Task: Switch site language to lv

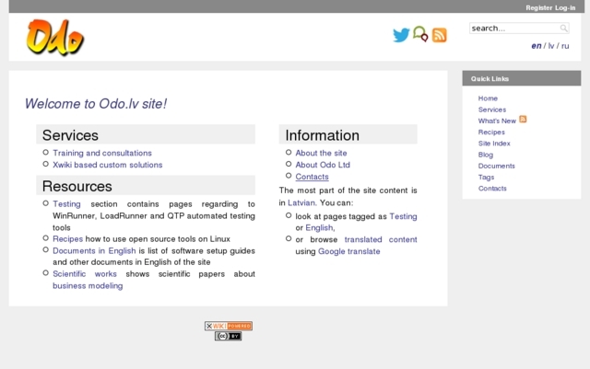Action: point(550,46)
